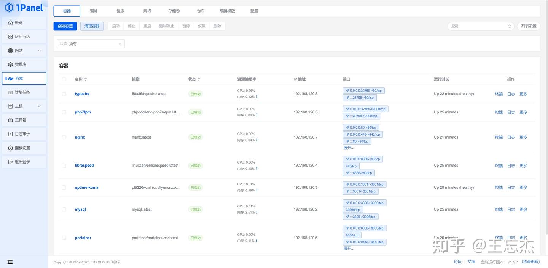Screen dimensions: 548x268
Task: Open 更多 menu for uptime-kuma
Action: 523,187
